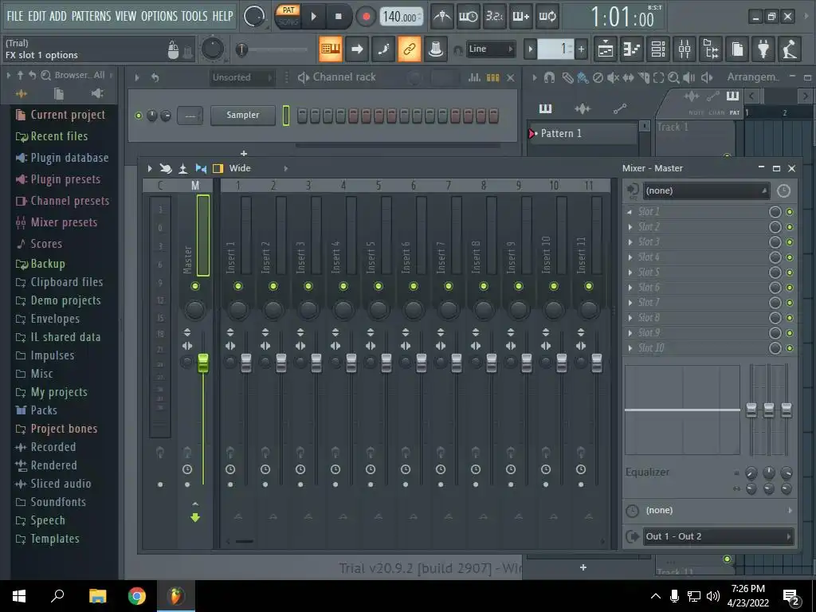Viewport: 816px width, 612px height.
Task: Open the Unsorted channel filter dropdown
Action: coord(242,77)
